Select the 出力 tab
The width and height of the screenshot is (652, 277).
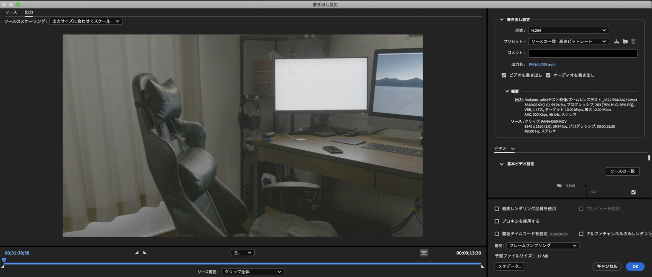28,12
